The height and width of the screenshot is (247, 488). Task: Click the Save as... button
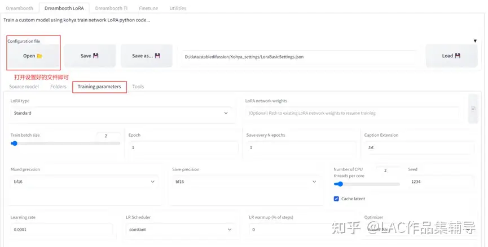pos(146,56)
